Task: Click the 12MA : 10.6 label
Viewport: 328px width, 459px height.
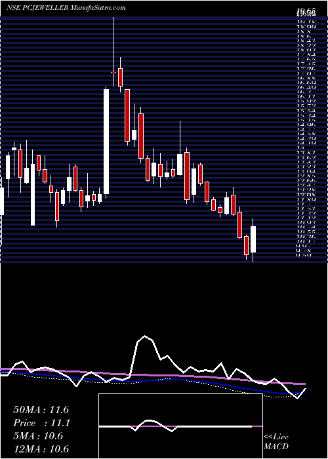Action: point(41,449)
